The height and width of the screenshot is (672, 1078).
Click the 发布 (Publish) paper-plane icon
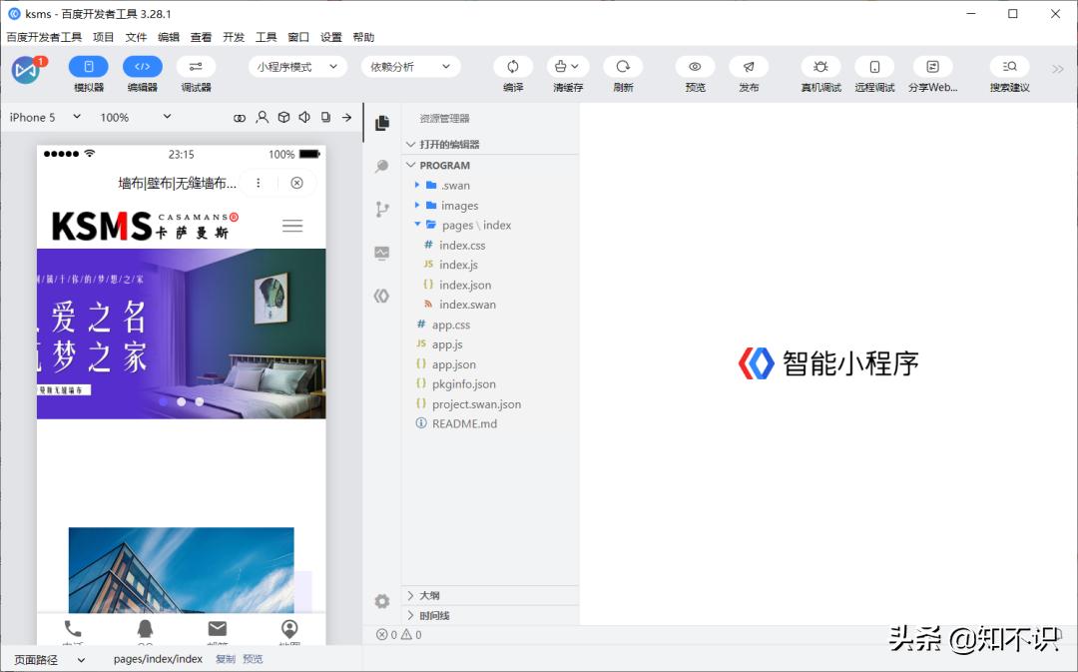point(750,67)
